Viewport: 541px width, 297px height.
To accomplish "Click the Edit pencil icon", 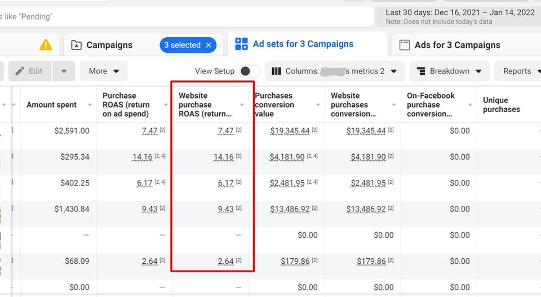I will tap(20, 71).
